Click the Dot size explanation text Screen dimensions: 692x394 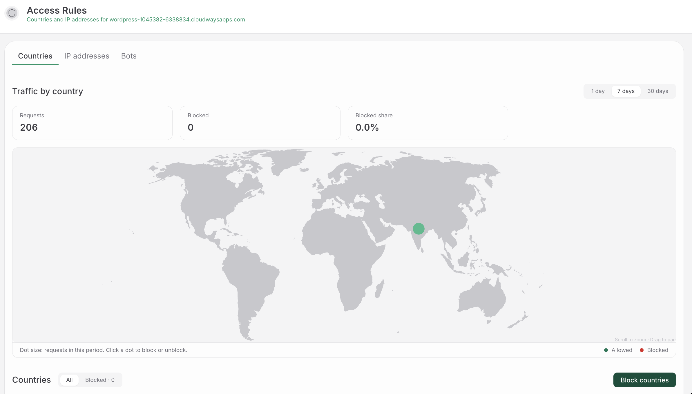click(104, 350)
